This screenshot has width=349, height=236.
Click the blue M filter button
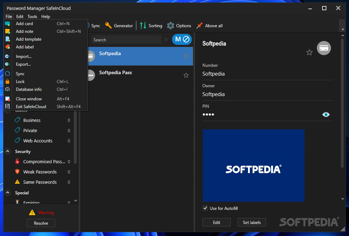click(182, 40)
